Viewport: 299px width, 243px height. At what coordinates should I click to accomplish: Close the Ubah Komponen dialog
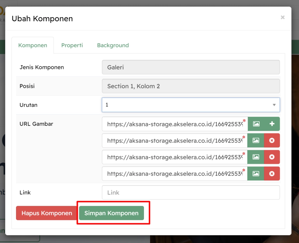click(282, 18)
